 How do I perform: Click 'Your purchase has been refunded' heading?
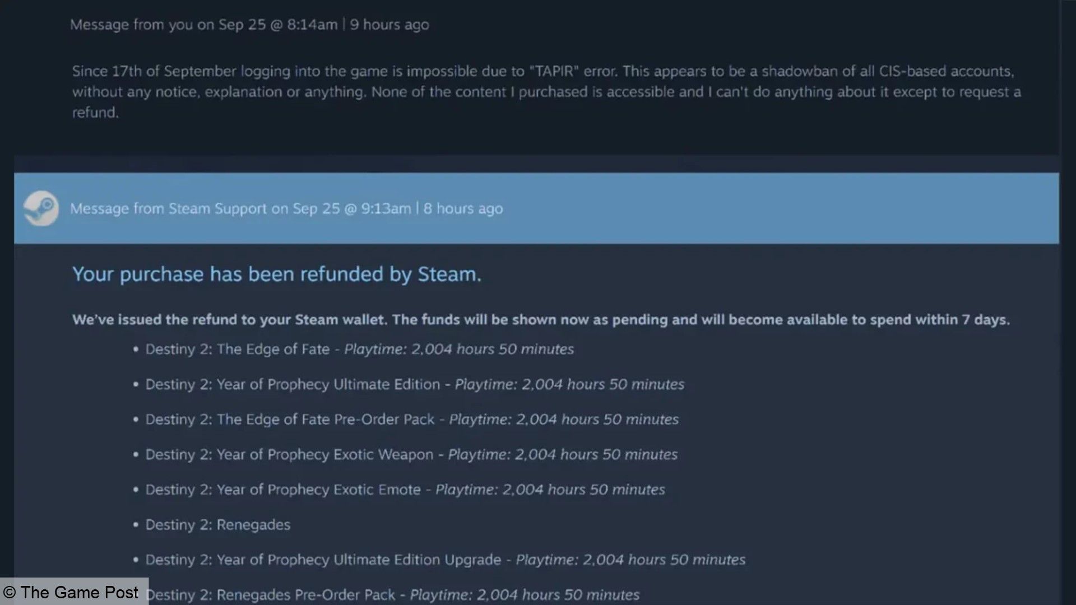[276, 274]
